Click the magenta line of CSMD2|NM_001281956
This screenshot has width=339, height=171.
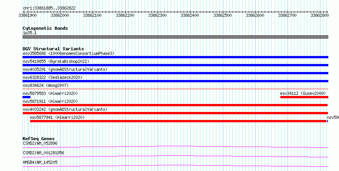coord(175,157)
